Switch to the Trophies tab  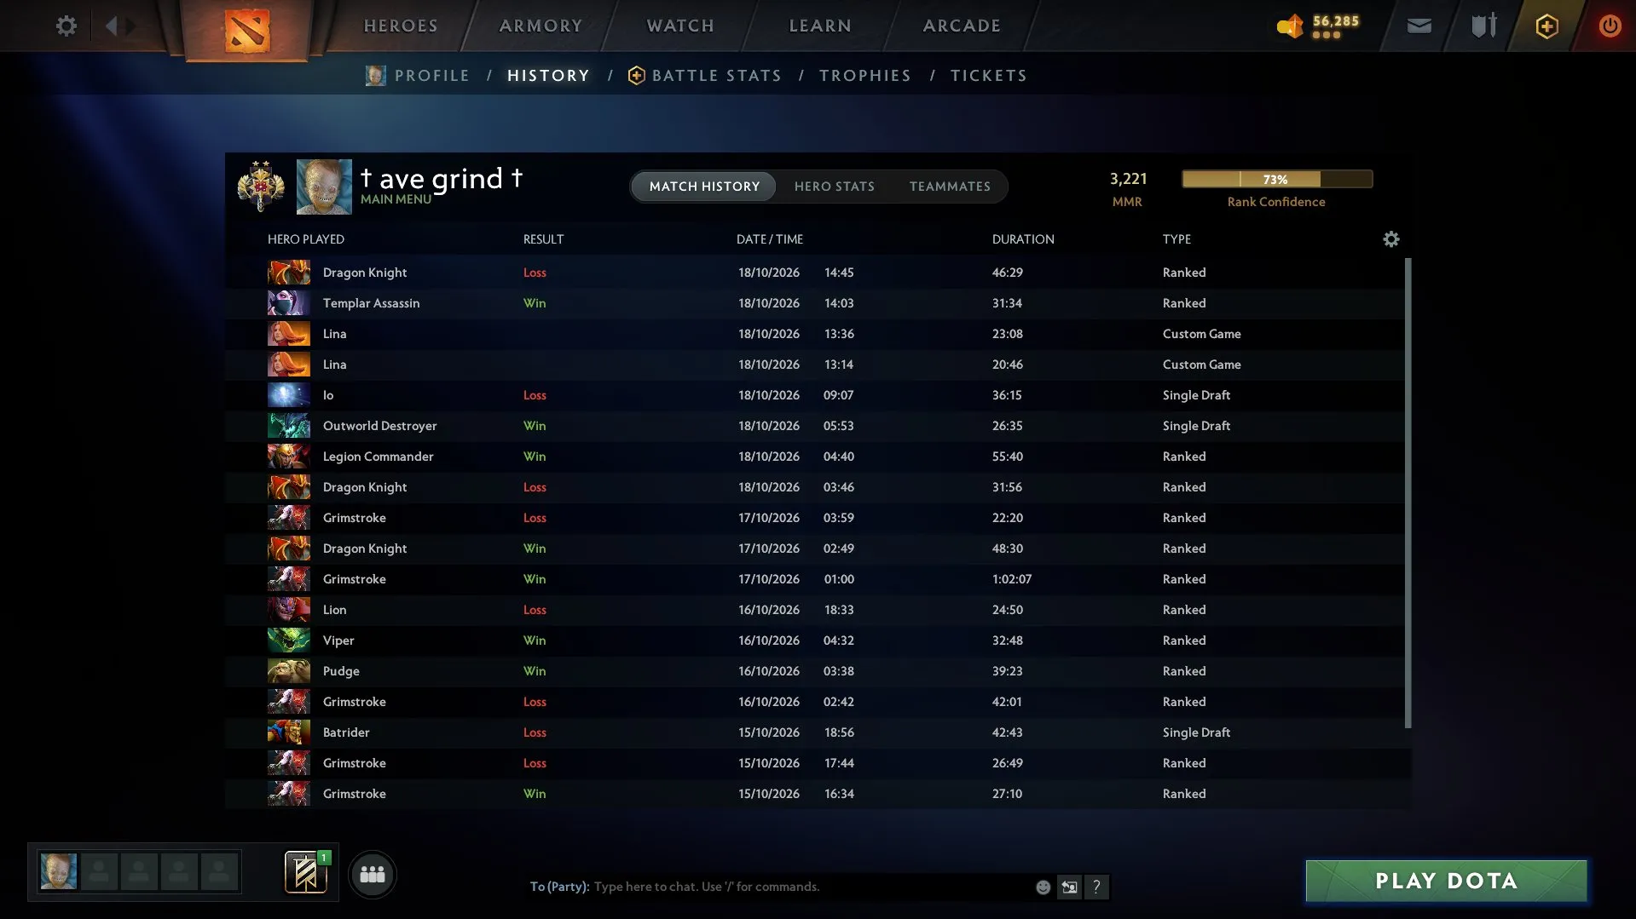click(x=865, y=76)
